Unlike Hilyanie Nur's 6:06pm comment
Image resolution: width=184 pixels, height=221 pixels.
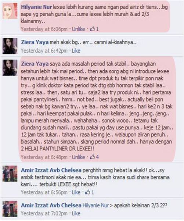(x=79, y=29)
